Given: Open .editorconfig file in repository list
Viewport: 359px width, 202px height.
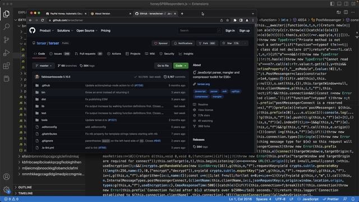Looking at the screenshot, I should [x=49, y=127].
